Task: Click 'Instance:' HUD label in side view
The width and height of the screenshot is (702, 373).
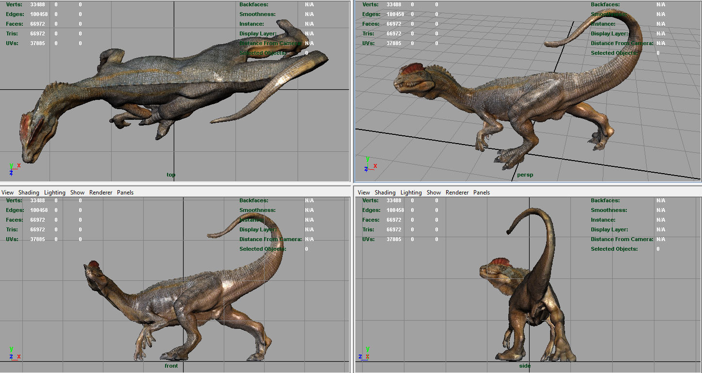Action: click(x=603, y=220)
